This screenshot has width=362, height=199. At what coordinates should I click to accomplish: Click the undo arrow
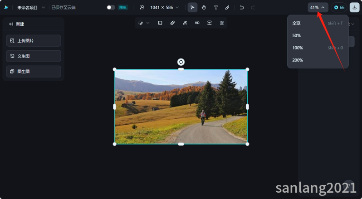[242, 8]
